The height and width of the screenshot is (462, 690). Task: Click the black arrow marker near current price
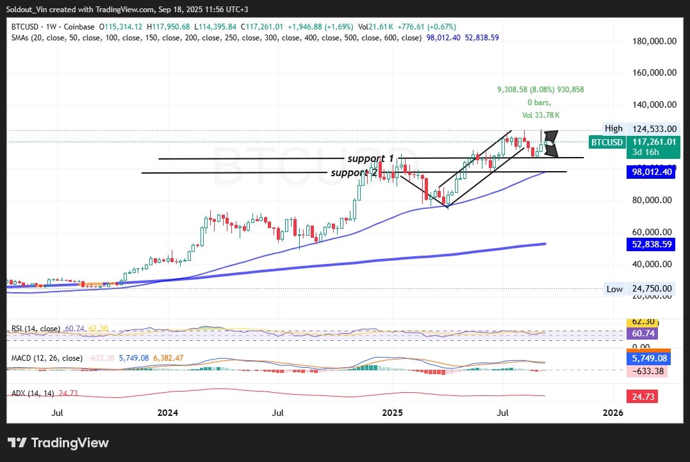pos(550,144)
